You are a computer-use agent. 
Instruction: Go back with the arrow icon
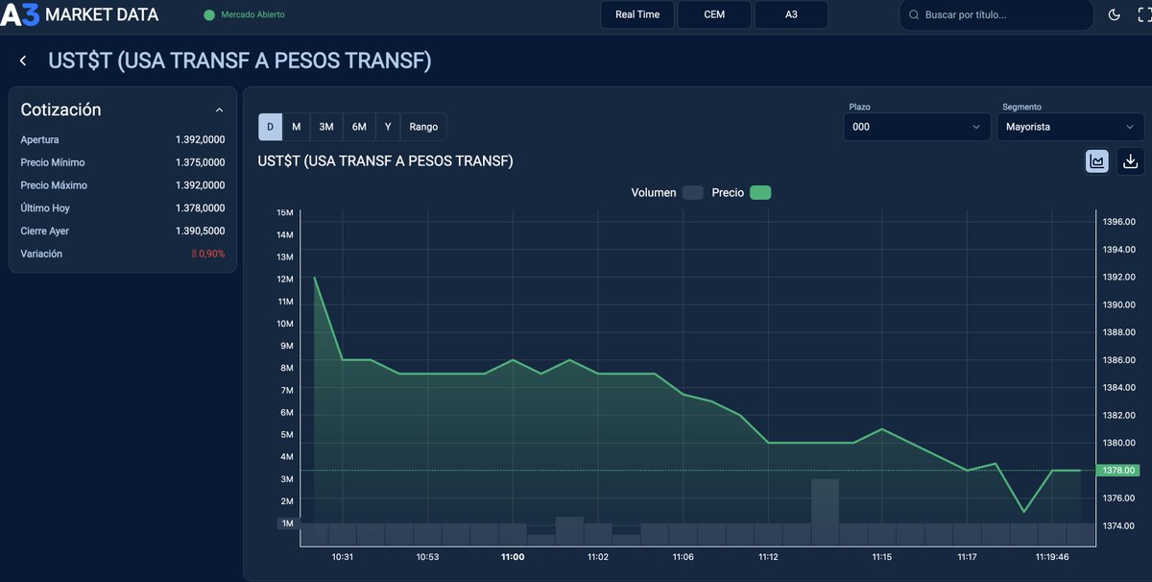(23, 61)
